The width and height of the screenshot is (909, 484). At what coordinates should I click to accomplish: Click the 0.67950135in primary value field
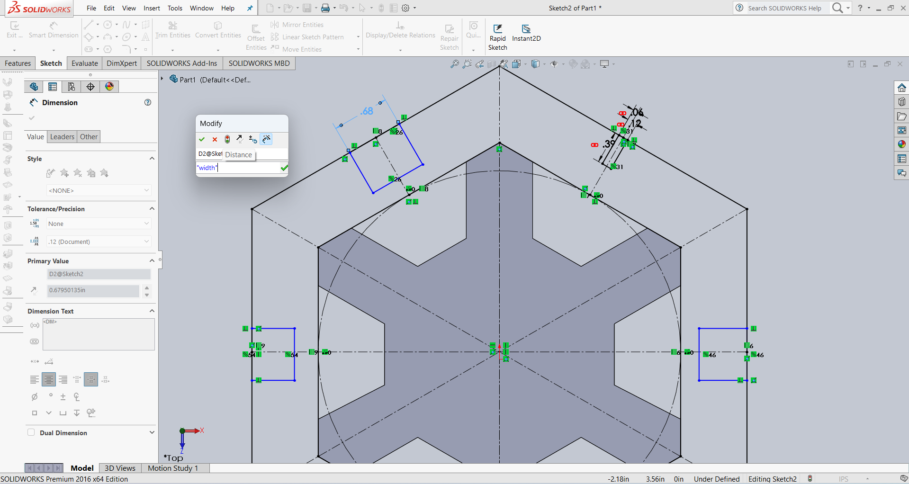pos(93,290)
